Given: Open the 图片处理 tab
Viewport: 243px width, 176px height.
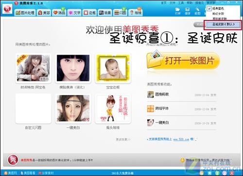Looking at the screenshot, I should (25, 13).
